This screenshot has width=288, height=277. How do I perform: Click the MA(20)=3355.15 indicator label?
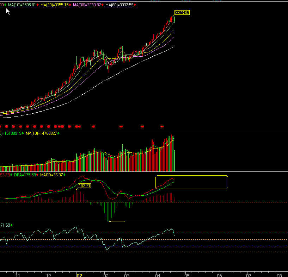tap(55, 5)
